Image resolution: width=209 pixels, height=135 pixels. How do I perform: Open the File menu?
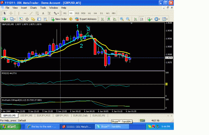pyautogui.click(x=7, y=8)
